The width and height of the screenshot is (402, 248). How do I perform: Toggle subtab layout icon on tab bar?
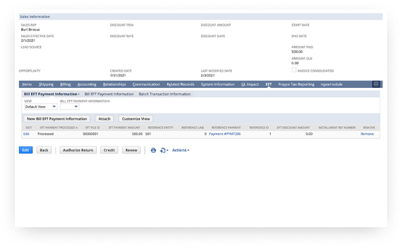click(x=376, y=84)
